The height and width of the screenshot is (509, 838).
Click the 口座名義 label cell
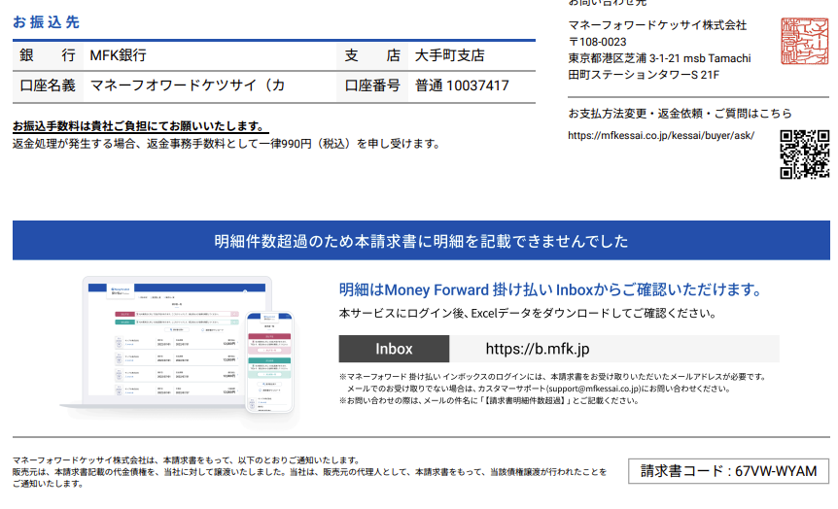tap(48, 85)
